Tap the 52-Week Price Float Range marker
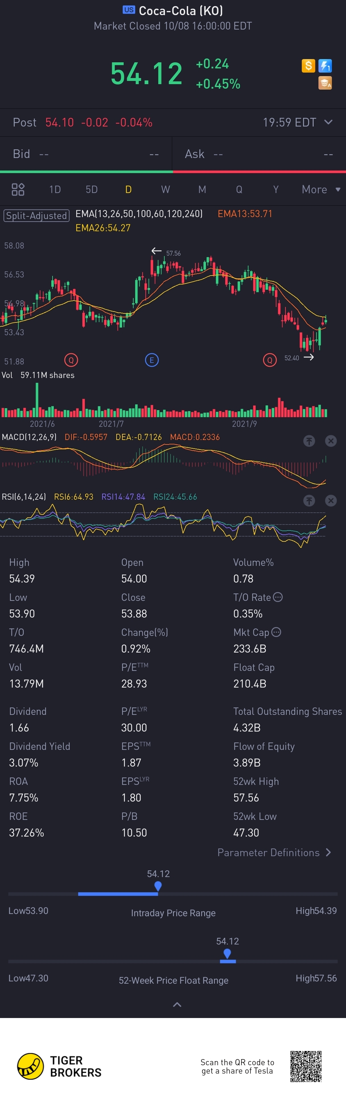 click(x=227, y=954)
